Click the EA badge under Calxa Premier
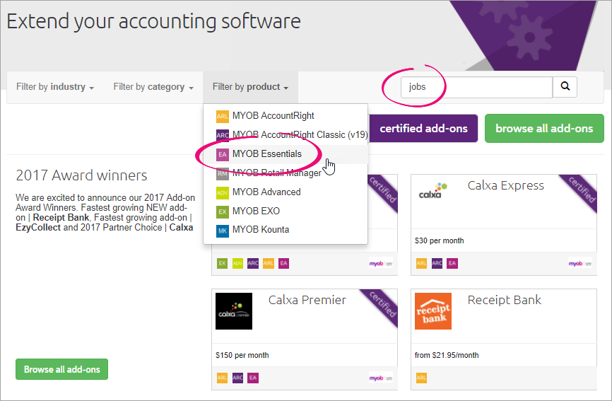The image size is (612, 401). click(252, 378)
